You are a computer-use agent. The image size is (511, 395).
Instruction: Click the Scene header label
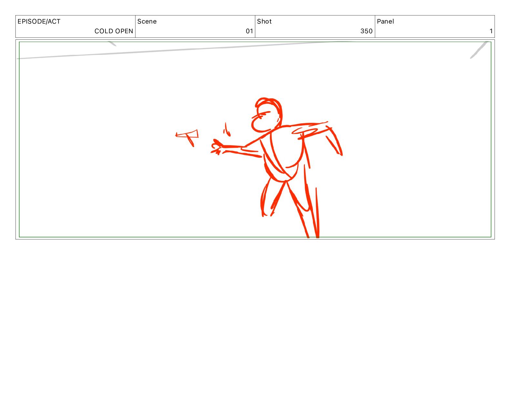pyautogui.click(x=147, y=22)
